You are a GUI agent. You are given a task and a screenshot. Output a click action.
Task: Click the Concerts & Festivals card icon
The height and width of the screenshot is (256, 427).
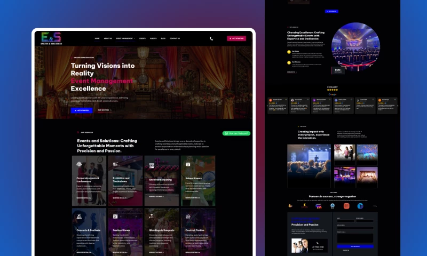(x=79, y=217)
